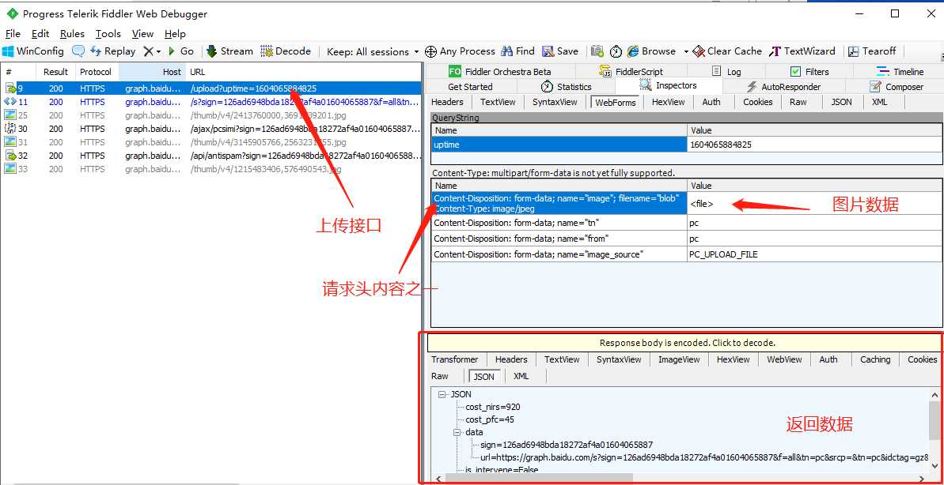Image resolution: width=944 pixels, height=485 pixels.
Task: Select session 9 upload request row
Action: pos(210,88)
